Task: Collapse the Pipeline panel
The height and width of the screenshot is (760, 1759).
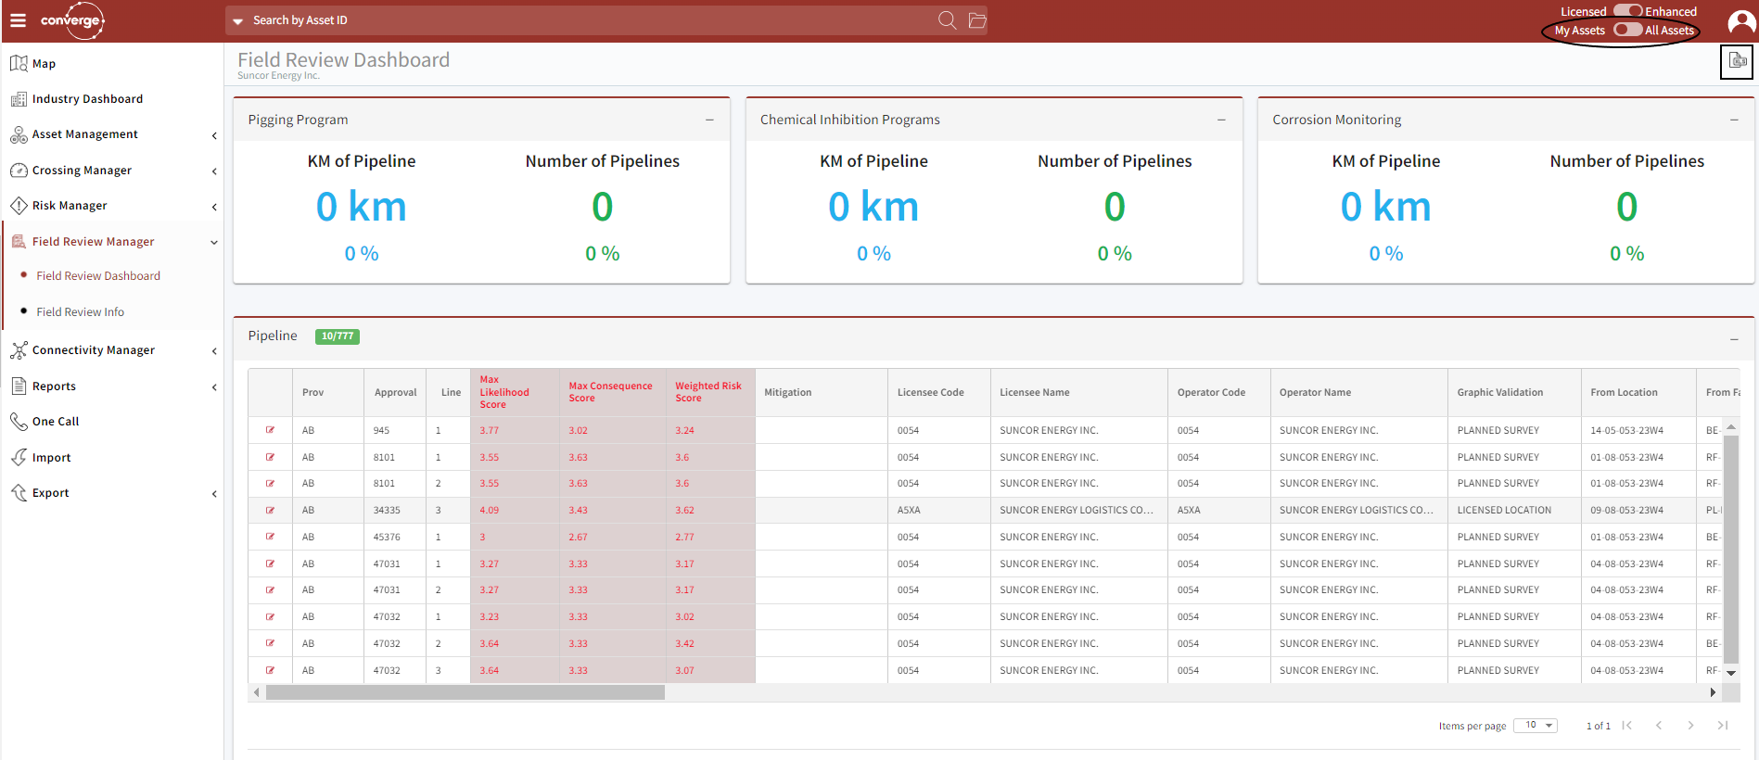Action: click(x=1734, y=339)
